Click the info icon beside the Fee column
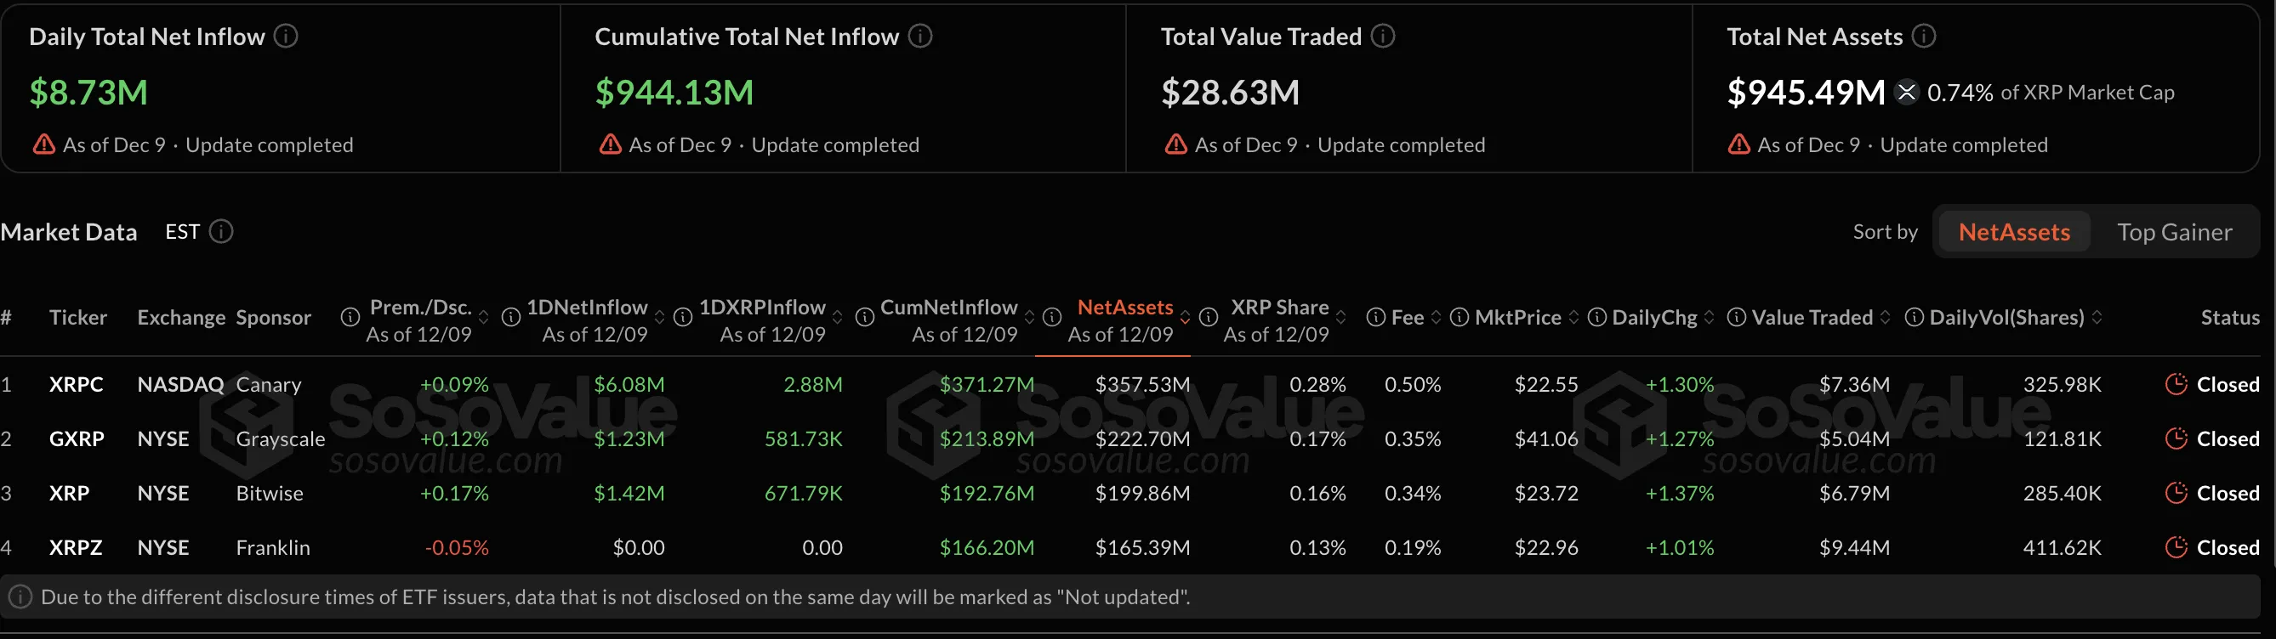The height and width of the screenshot is (639, 2276). pos(1375,317)
